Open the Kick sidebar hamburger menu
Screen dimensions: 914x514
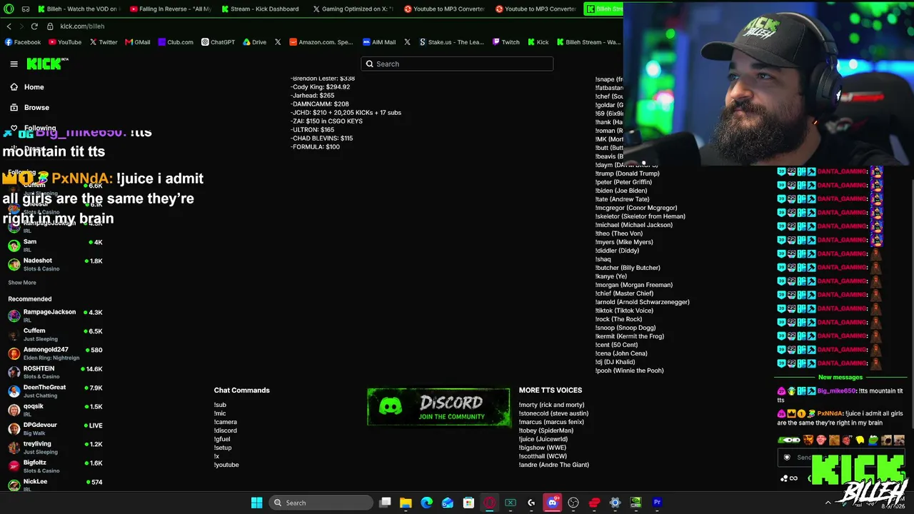pyautogui.click(x=14, y=64)
